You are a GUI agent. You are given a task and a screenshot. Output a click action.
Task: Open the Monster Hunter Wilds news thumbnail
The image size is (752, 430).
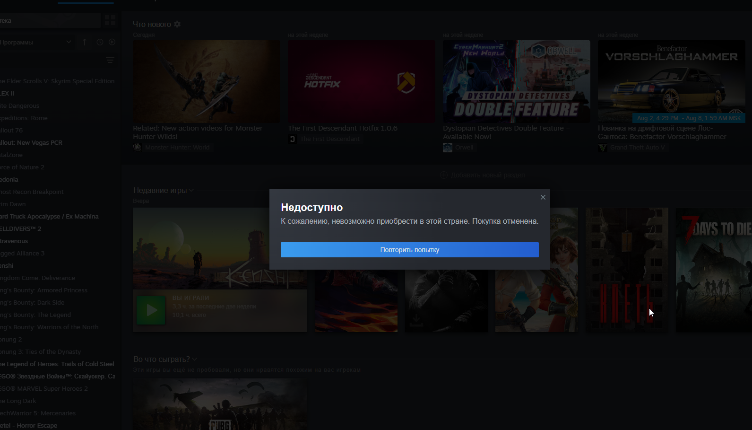coord(207,81)
